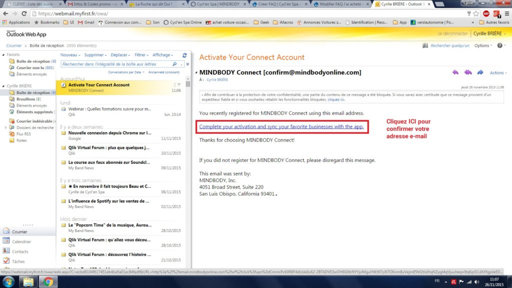Open File Explorer from the taskbar
This screenshot has width=512, height=288.
coord(28,281)
